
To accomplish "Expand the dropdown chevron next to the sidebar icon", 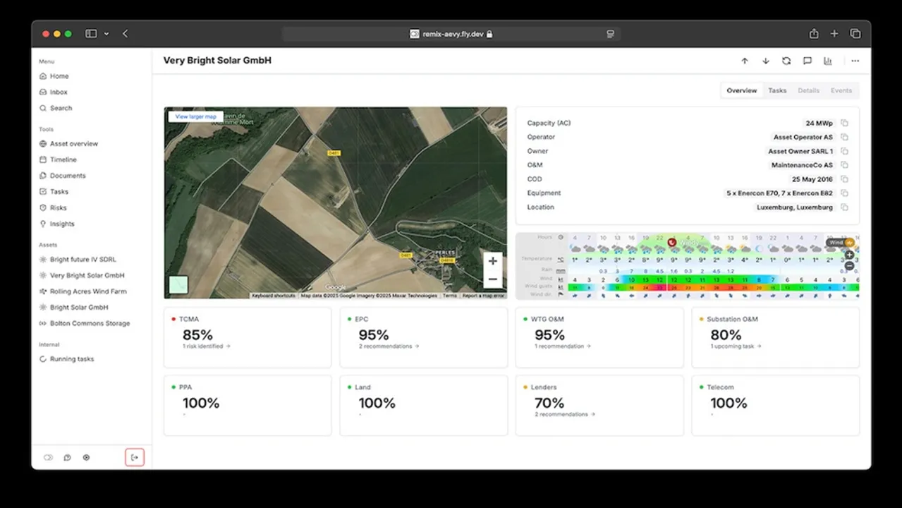I will [106, 33].
